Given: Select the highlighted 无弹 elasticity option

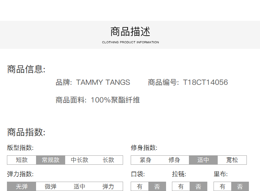Looking at the screenshot, I should (21, 187).
